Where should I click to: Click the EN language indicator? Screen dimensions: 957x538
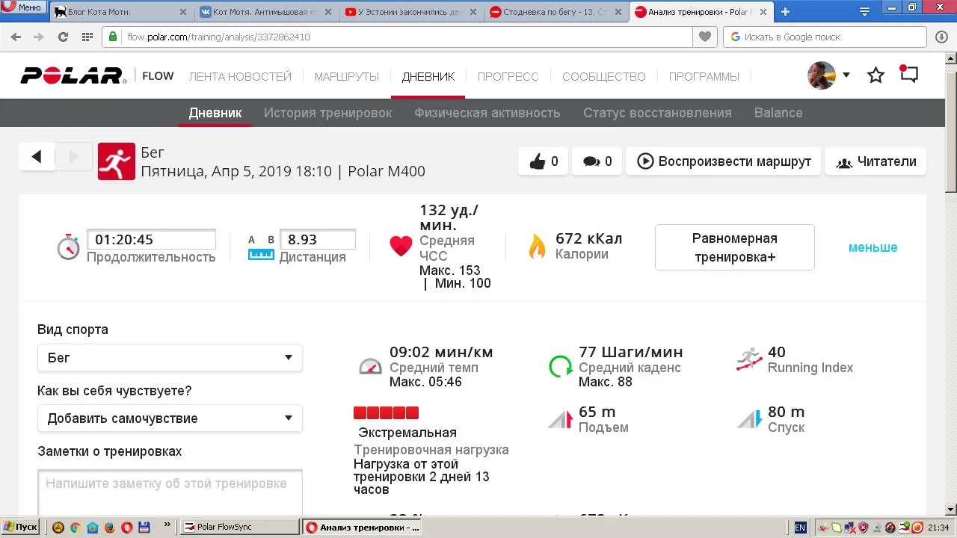[800, 528]
